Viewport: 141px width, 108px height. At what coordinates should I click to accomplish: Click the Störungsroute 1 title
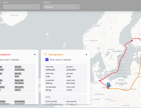5,54
